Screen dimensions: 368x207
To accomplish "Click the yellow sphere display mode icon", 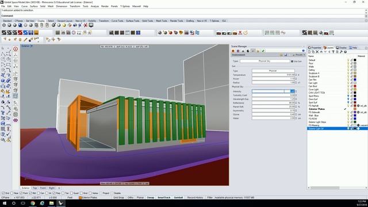I will 64,25.
